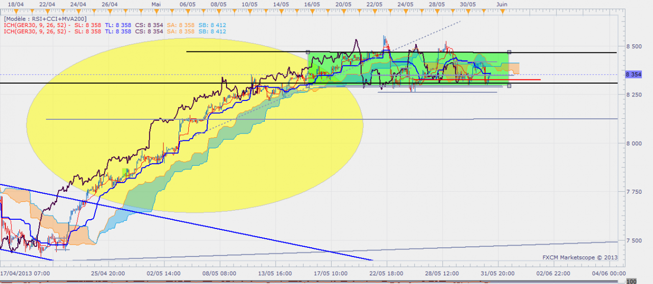Pick the green rectangle's bottom-left corner handle
The image size is (653, 284).
point(308,86)
